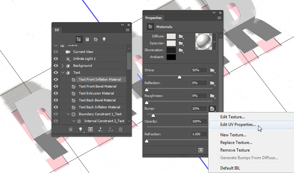294x173 pixels.
Task: Open the 3D panel flyout menu
Action: pos(128,30)
